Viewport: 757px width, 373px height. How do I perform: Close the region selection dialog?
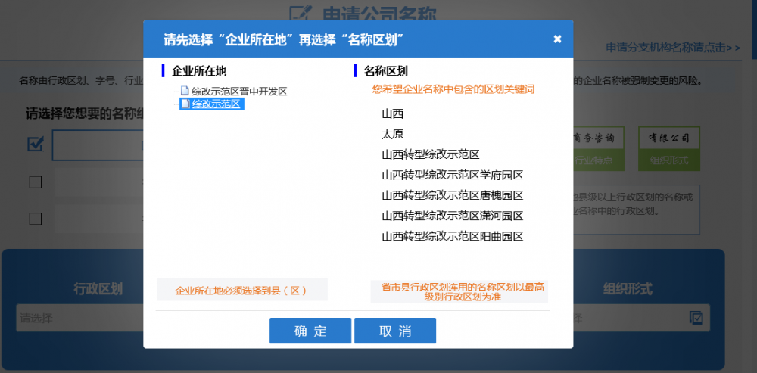tap(557, 39)
